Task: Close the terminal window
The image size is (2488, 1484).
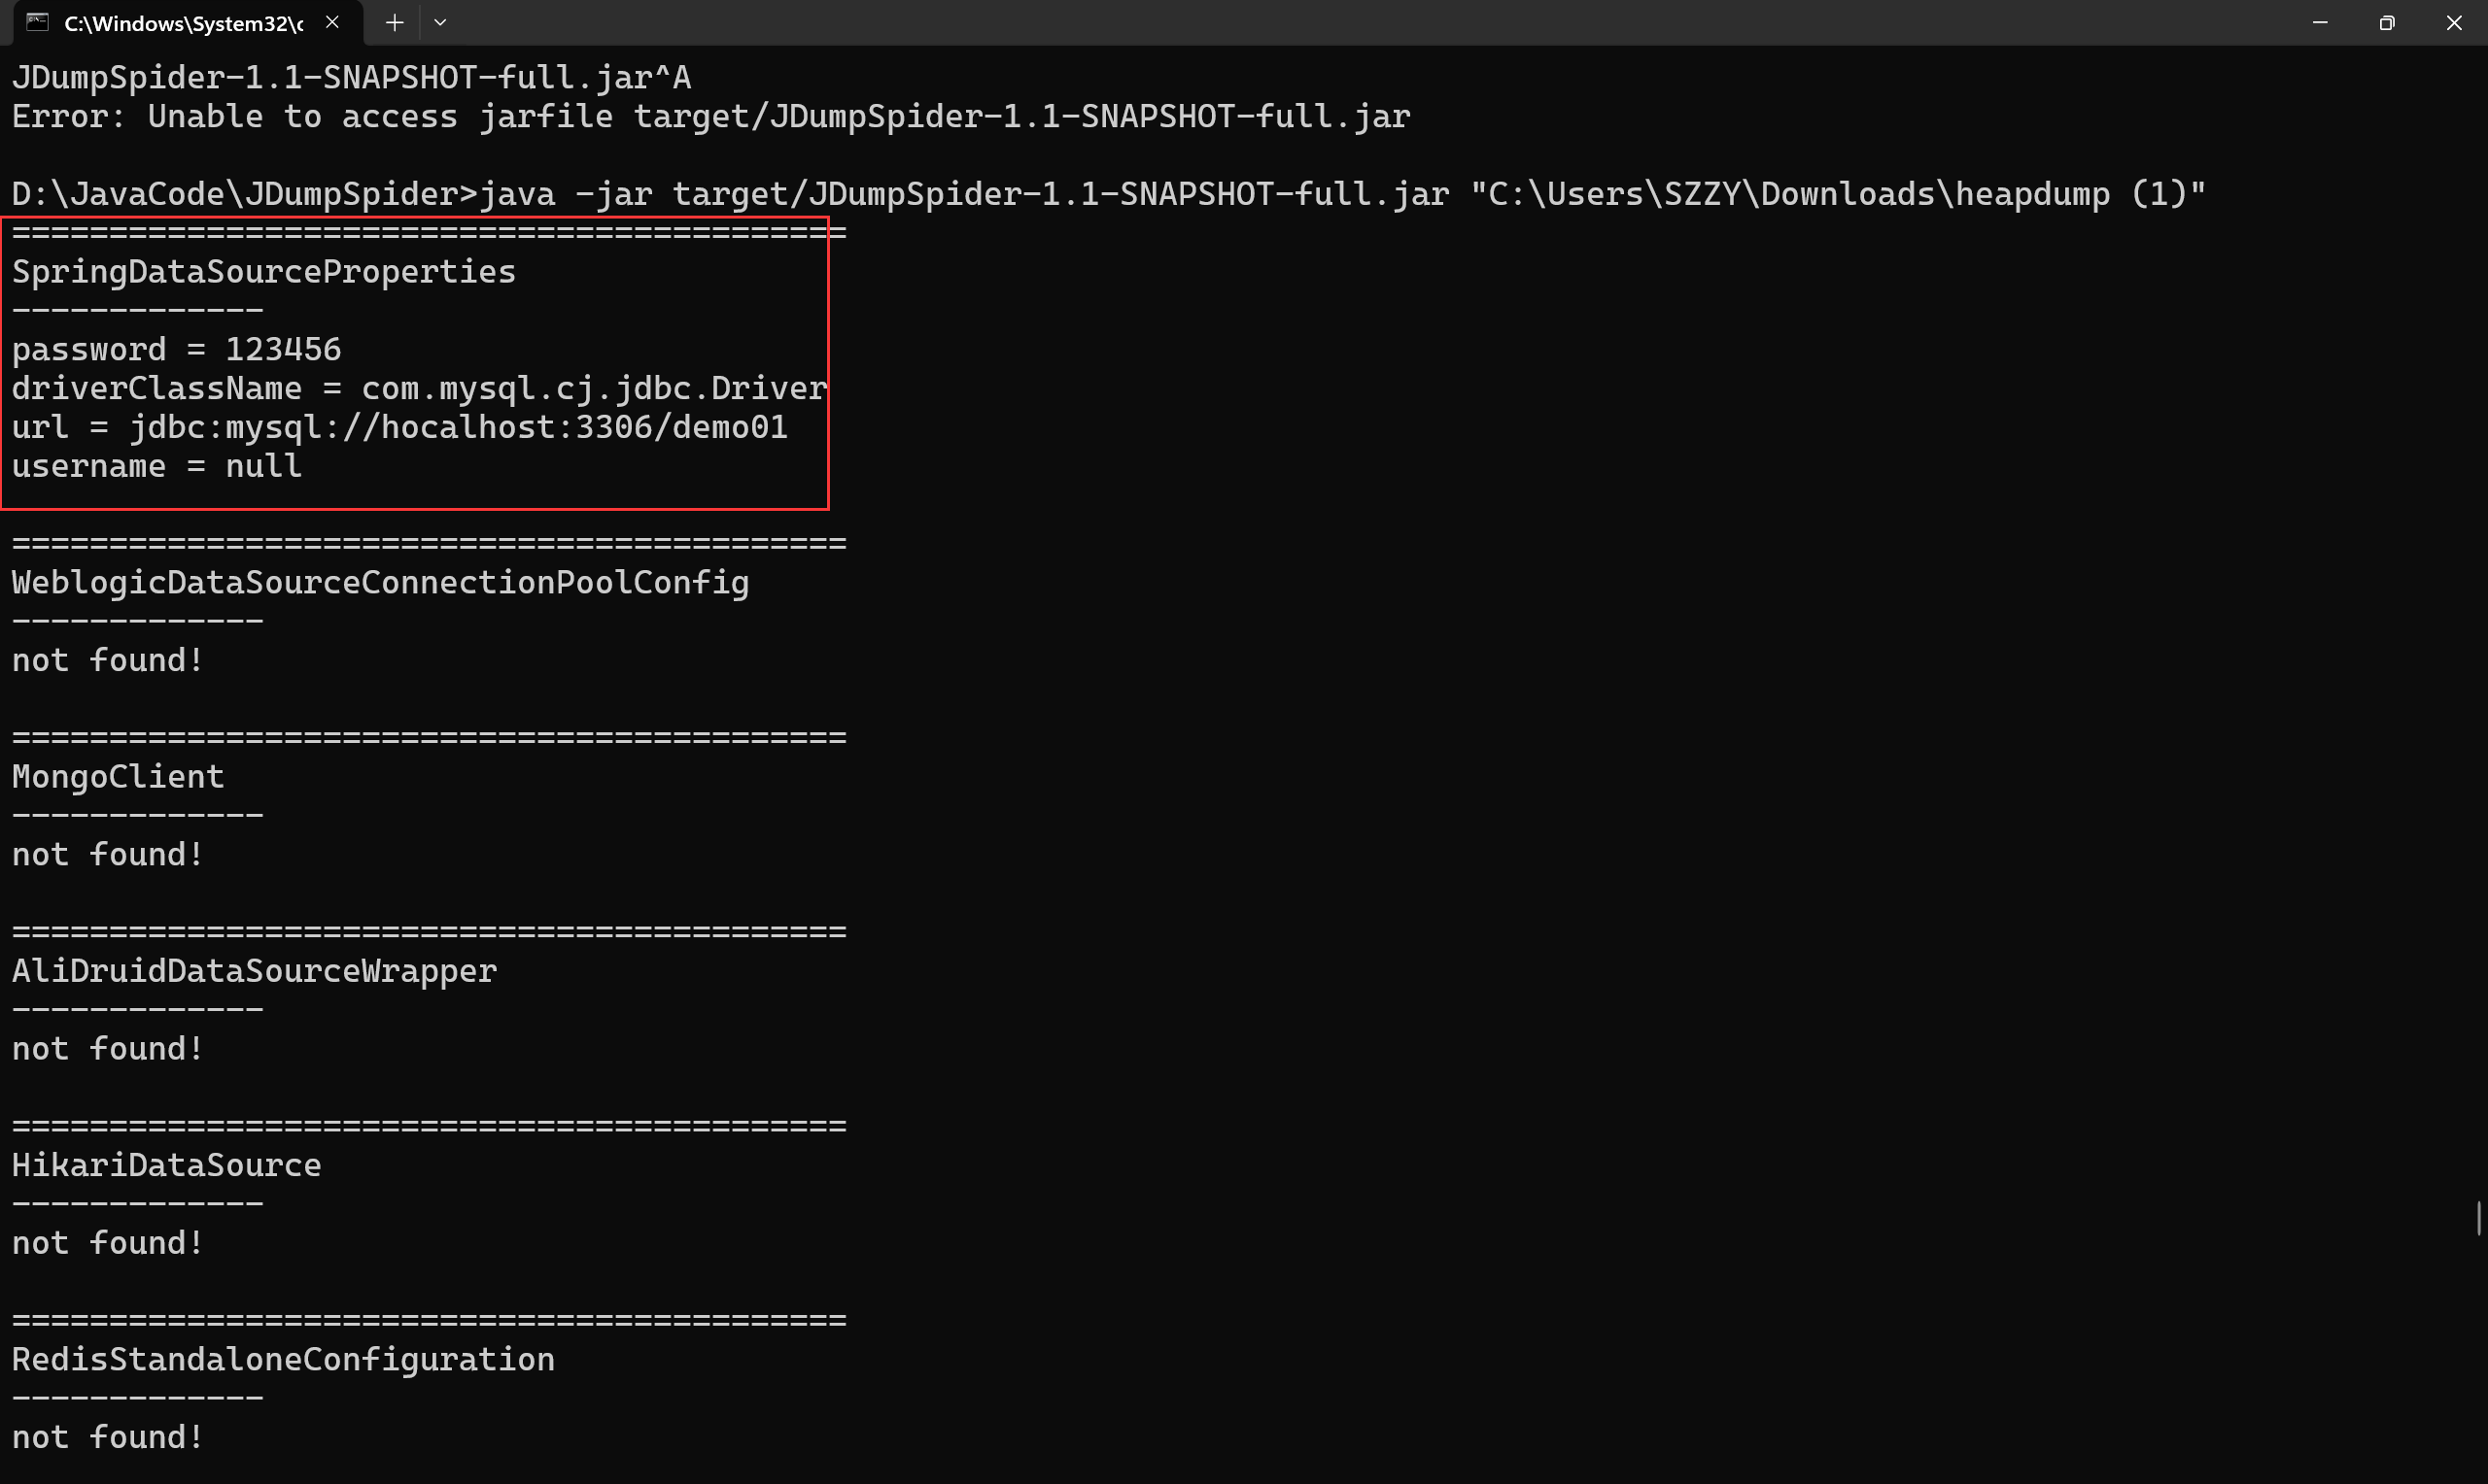Action: tap(2454, 22)
